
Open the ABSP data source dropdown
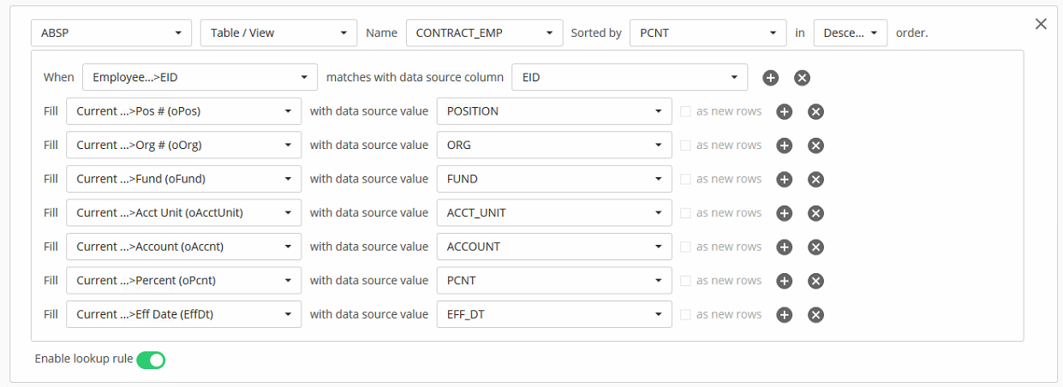(x=110, y=33)
